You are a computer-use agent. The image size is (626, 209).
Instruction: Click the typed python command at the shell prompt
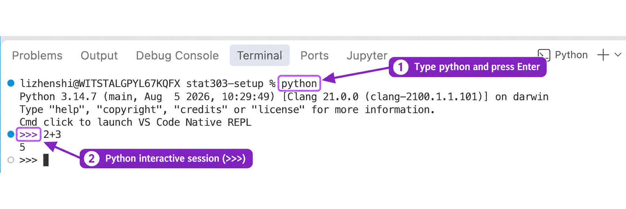coord(299,84)
